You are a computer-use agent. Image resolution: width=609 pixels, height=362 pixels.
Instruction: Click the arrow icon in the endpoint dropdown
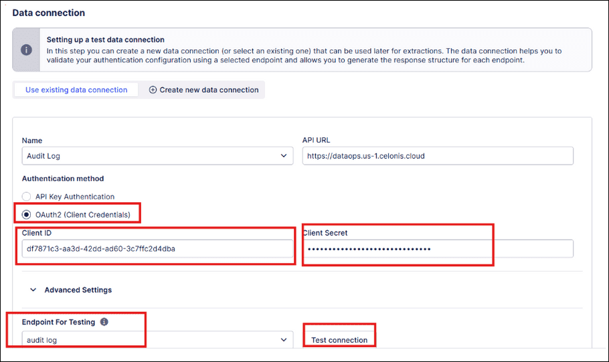282,340
